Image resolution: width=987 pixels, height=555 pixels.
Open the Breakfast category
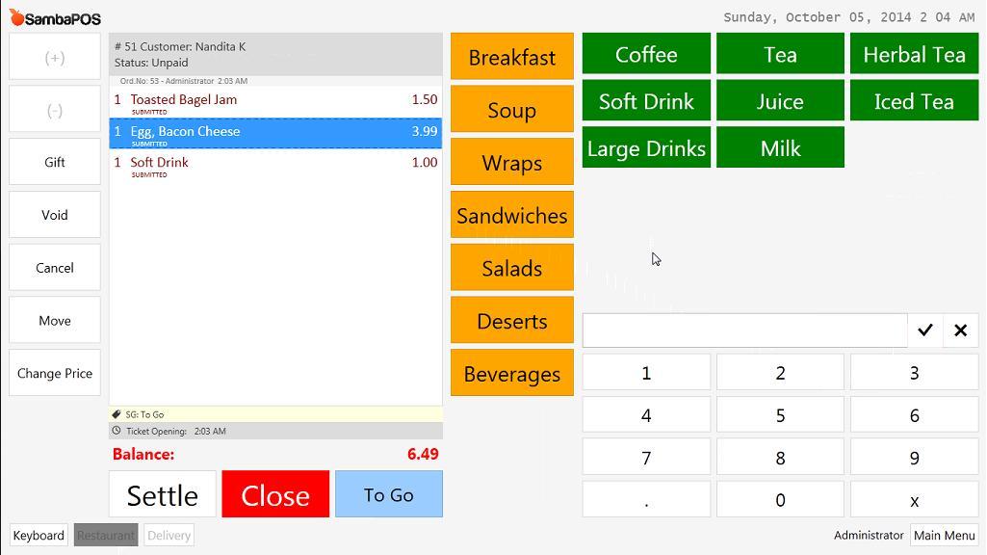pyautogui.click(x=511, y=57)
